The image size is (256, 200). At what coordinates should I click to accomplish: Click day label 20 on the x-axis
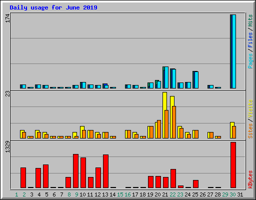click(157, 194)
